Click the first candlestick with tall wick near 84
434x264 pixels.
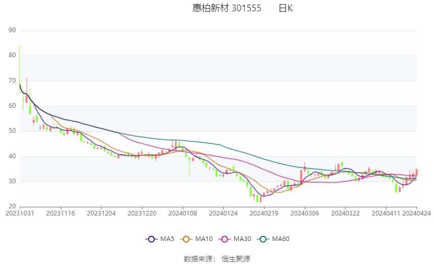coord(19,69)
